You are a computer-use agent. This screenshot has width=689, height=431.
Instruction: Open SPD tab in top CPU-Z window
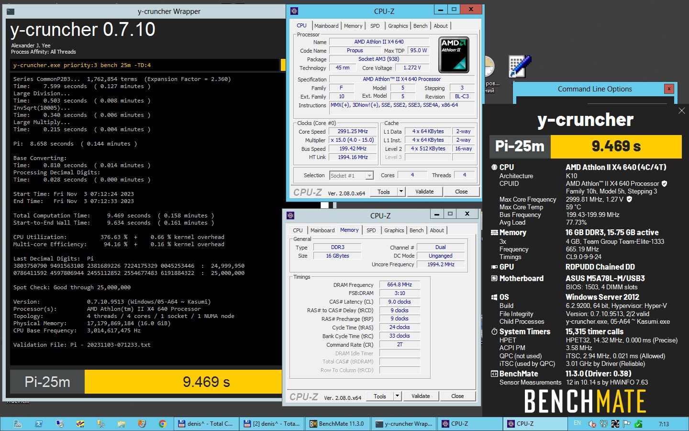[x=375, y=26]
